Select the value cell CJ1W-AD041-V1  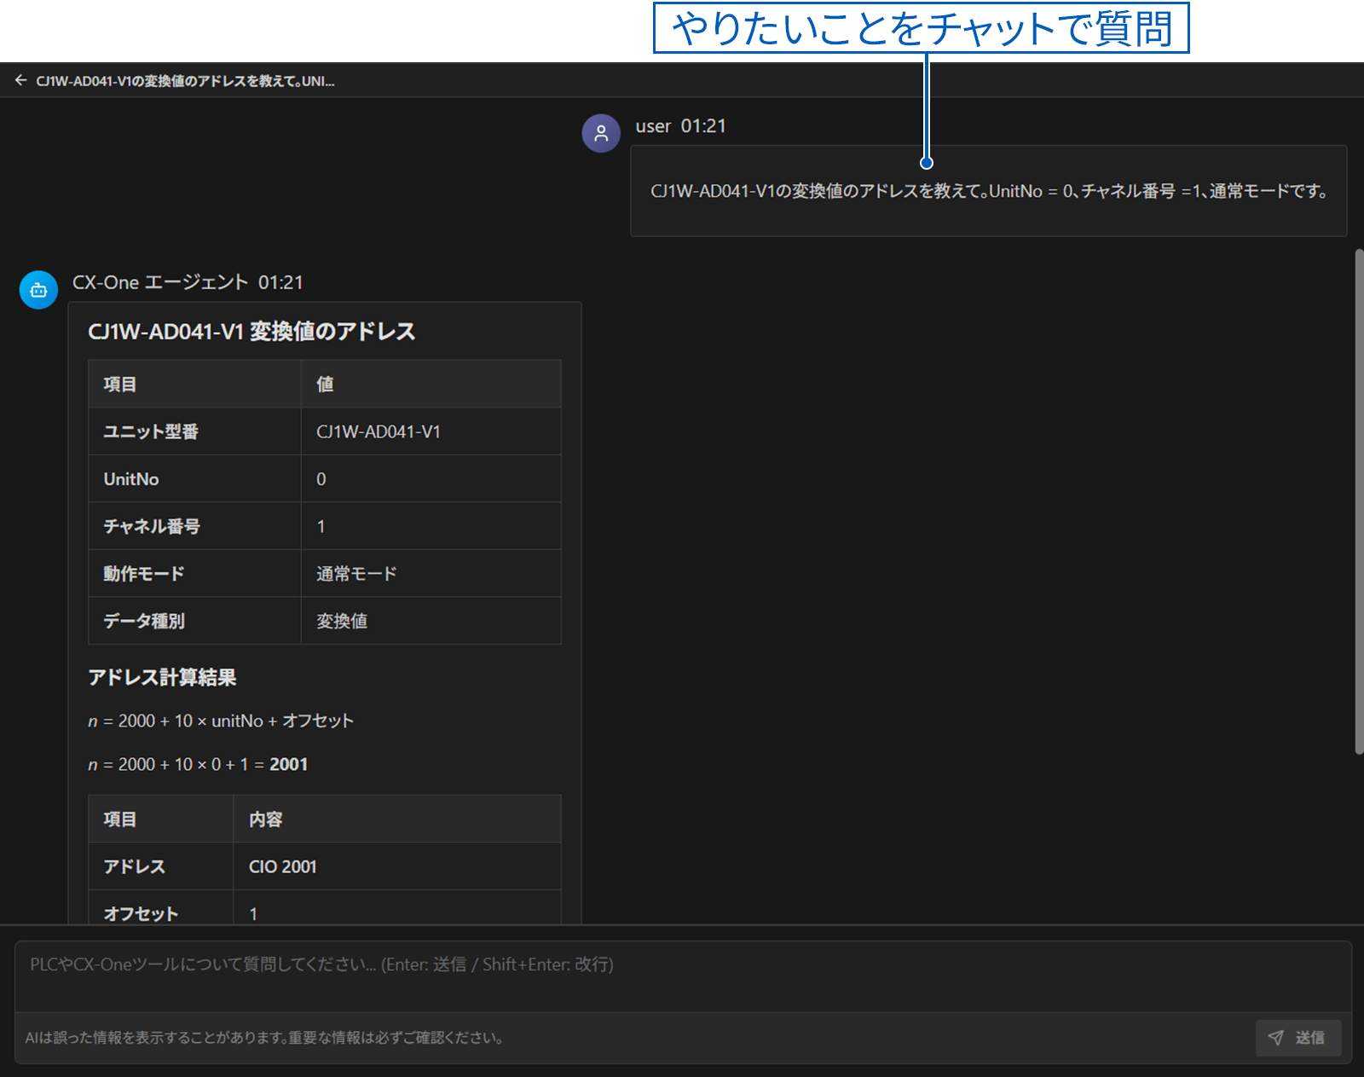pyautogui.click(x=431, y=431)
